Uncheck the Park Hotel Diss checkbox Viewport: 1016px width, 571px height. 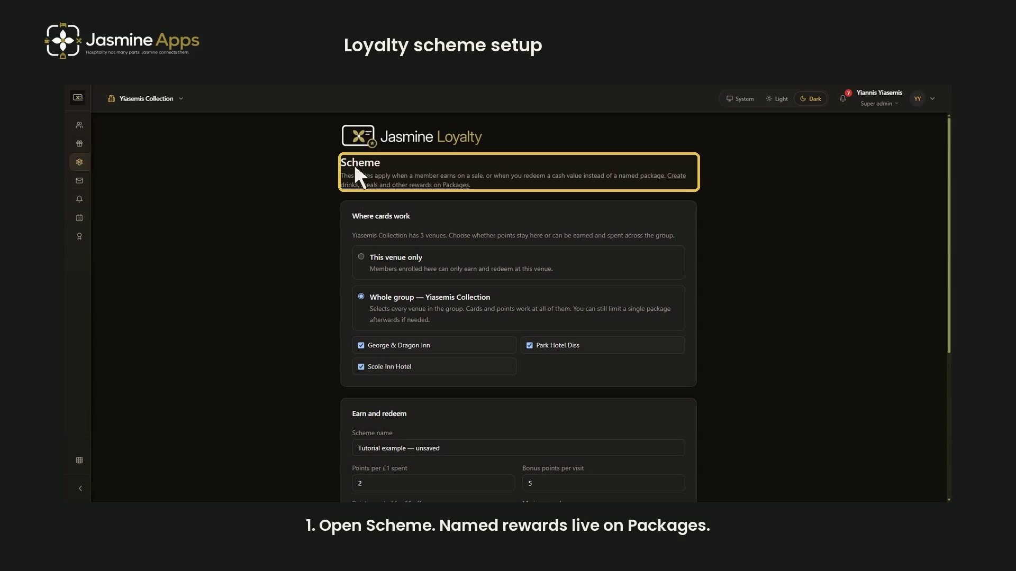click(x=529, y=345)
